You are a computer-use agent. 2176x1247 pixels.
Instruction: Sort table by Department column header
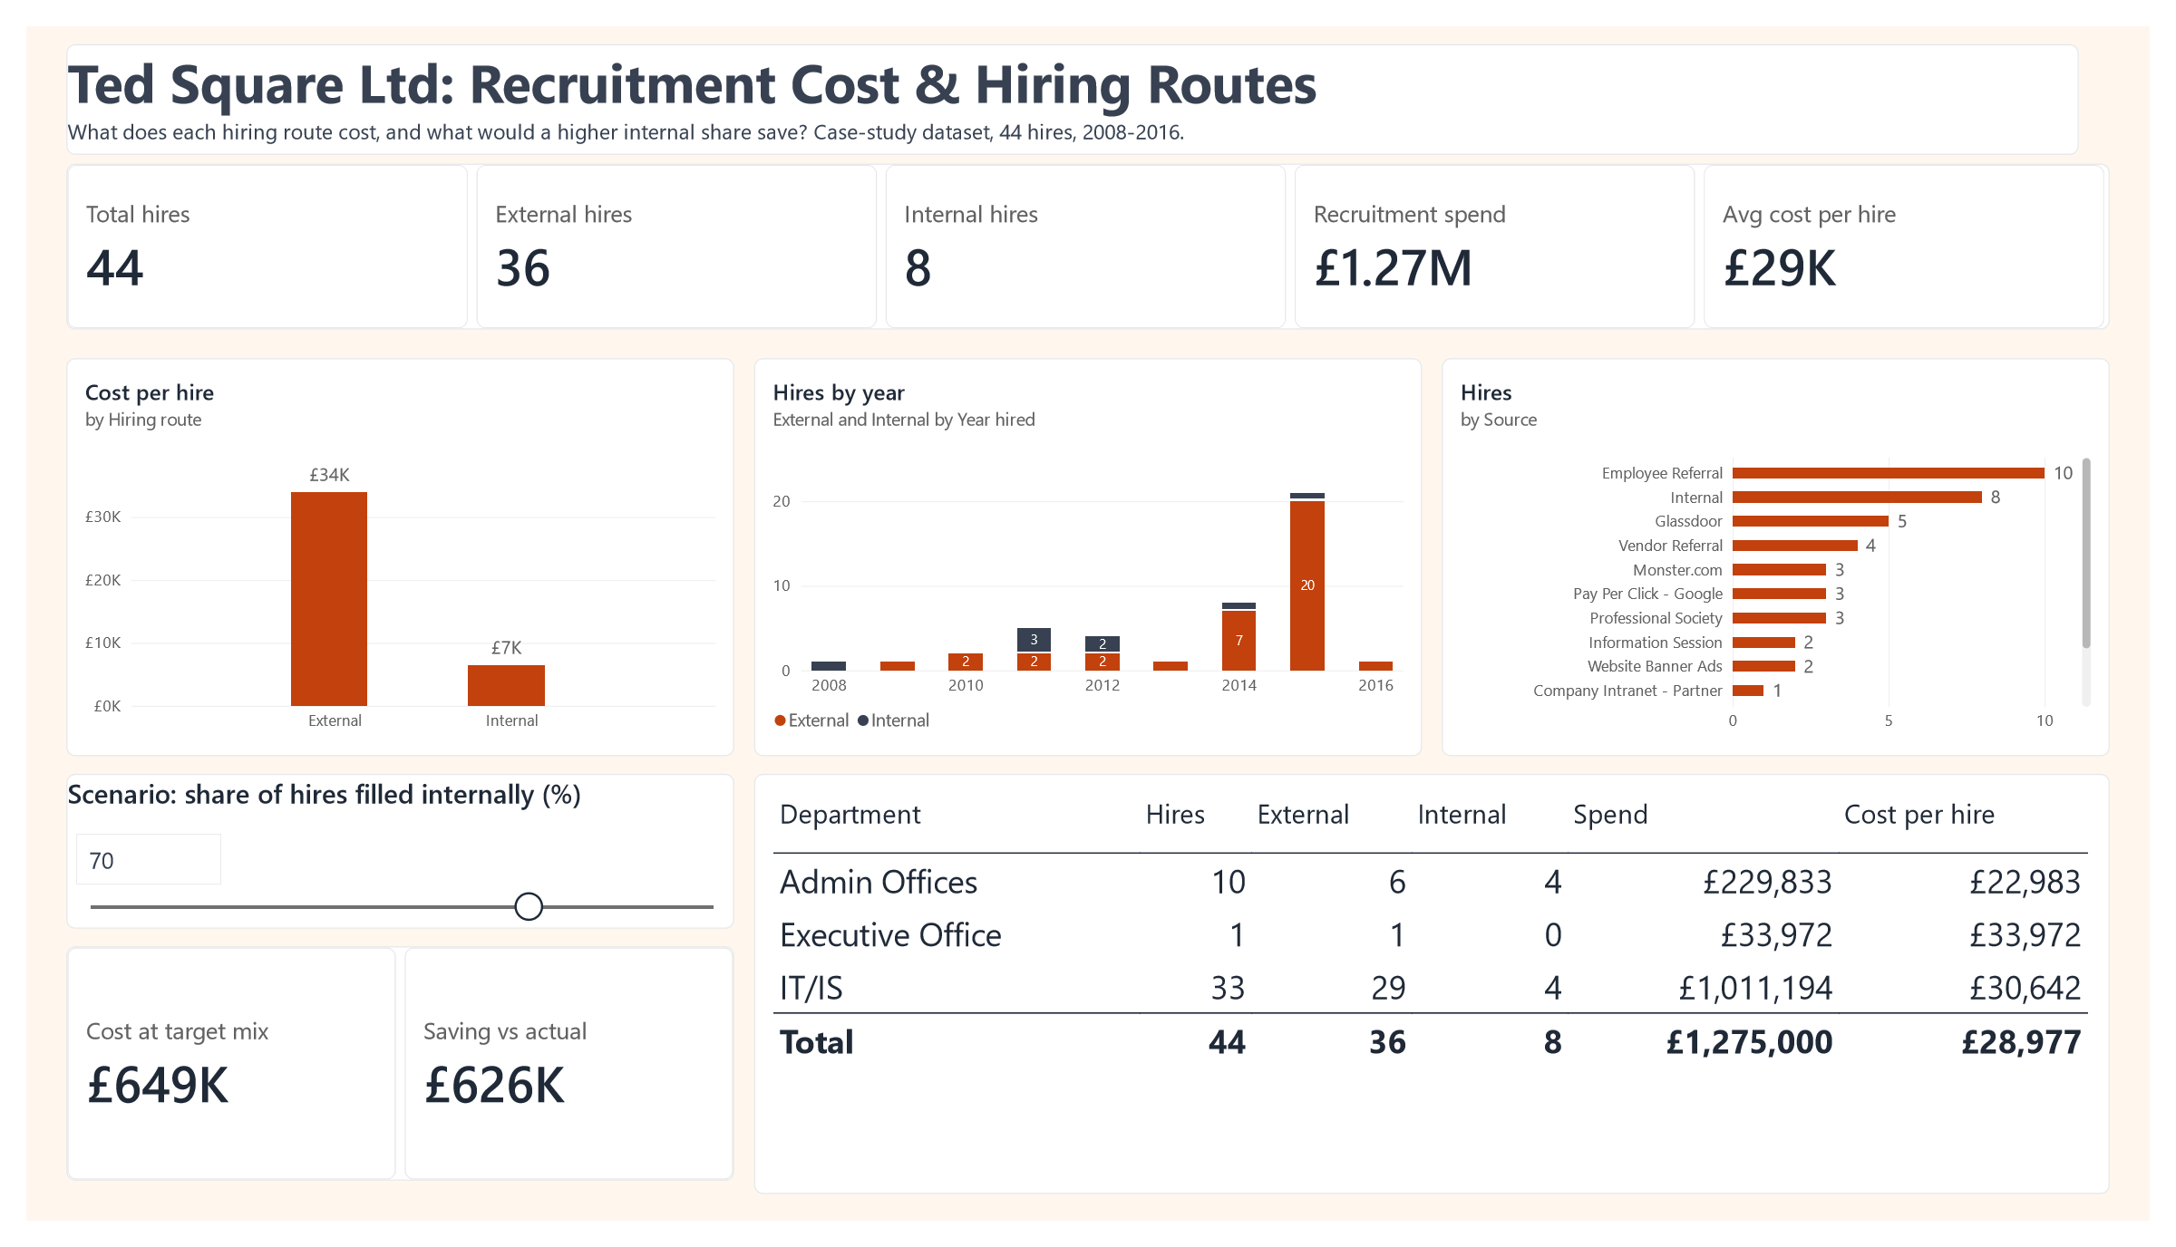850,815
